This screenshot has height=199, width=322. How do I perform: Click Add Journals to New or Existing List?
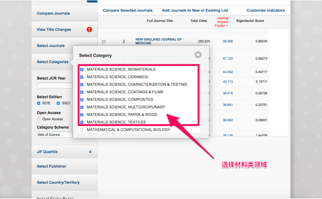point(195,10)
